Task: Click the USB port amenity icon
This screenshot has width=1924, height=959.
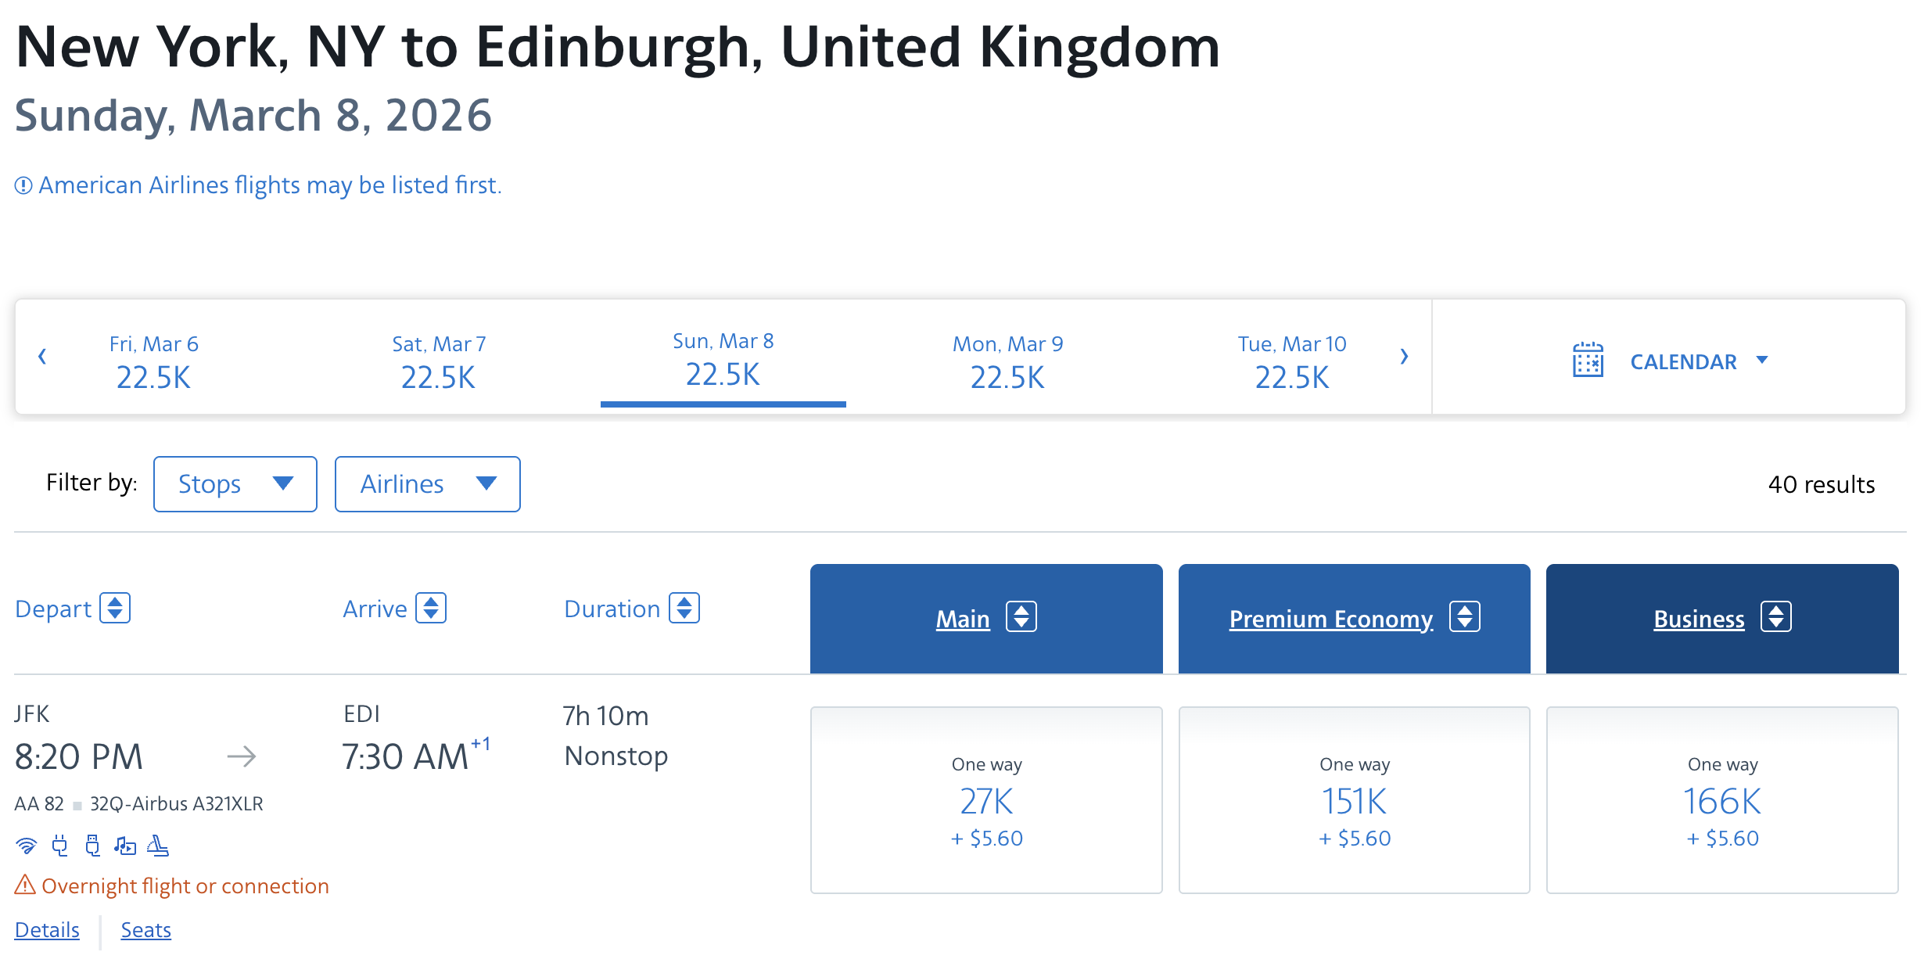Action: pos(92,846)
